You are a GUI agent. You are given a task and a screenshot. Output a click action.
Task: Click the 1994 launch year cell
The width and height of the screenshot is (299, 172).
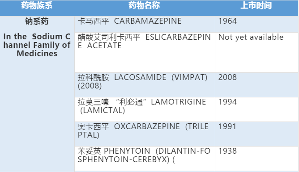(x=256, y=109)
